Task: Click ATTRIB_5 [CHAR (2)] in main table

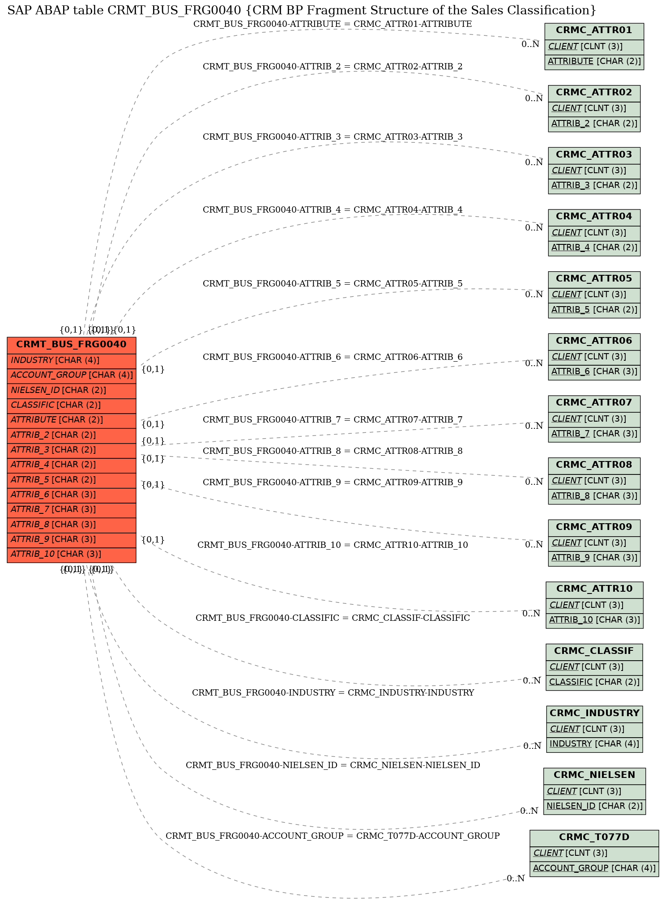Action: click(72, 480)
